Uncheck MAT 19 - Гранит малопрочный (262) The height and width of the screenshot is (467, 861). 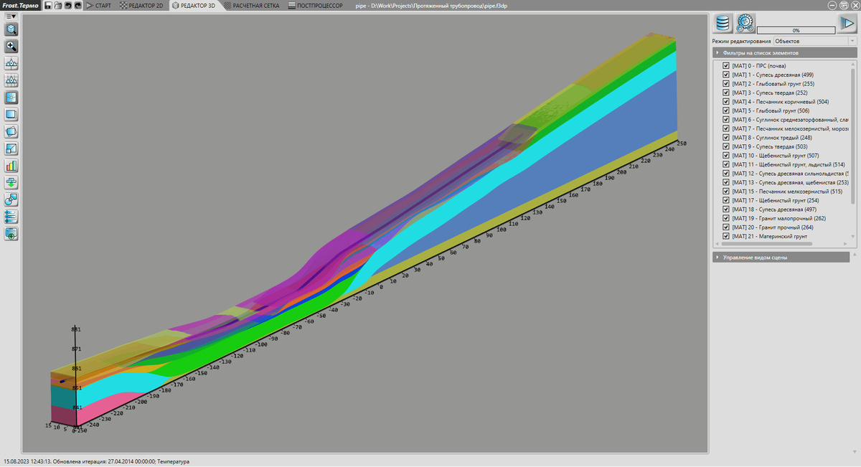(726, 218)
